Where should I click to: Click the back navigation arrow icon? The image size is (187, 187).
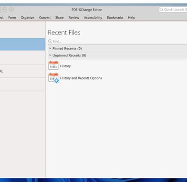tap(4, 10)
